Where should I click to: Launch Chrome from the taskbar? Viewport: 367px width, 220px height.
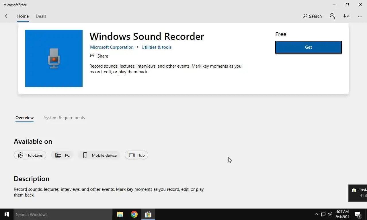(134, 214)
